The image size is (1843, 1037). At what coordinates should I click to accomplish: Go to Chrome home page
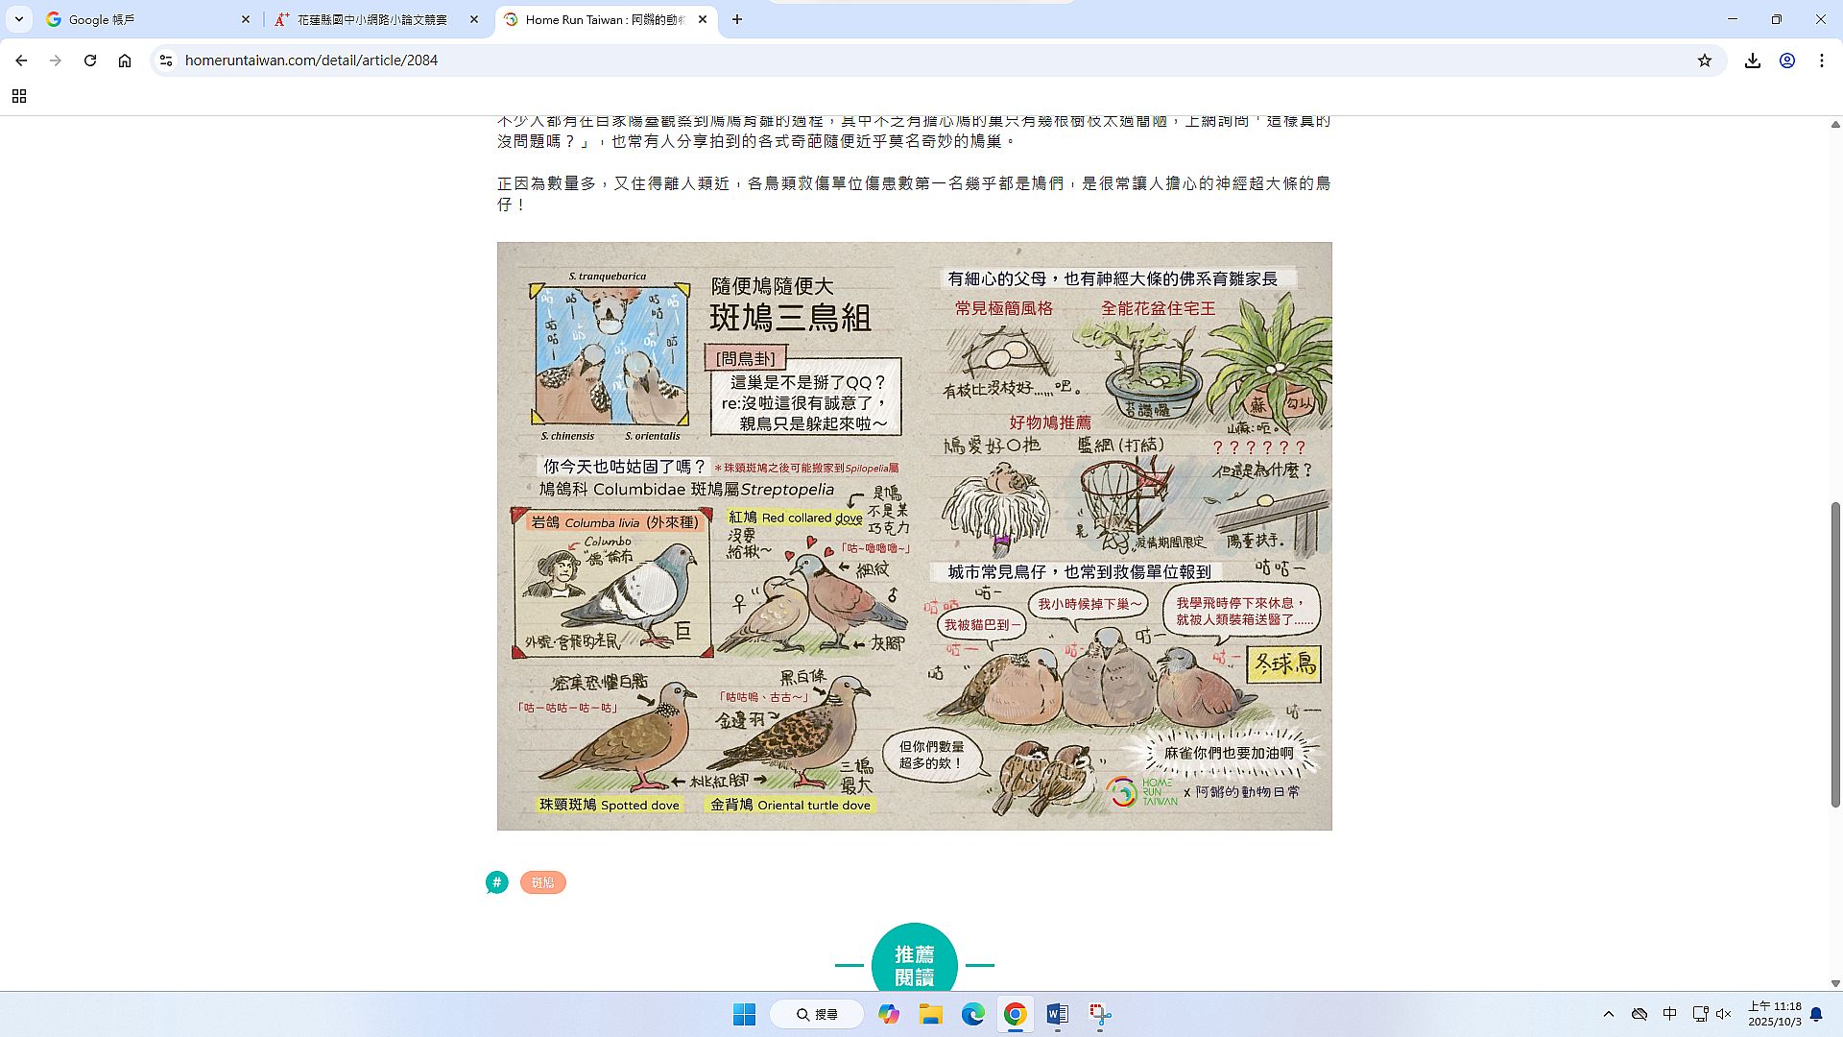125,60
